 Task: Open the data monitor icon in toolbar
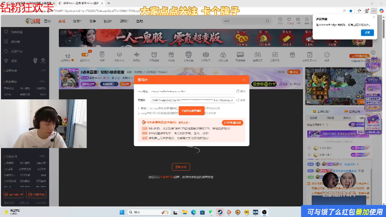[119, 54]
